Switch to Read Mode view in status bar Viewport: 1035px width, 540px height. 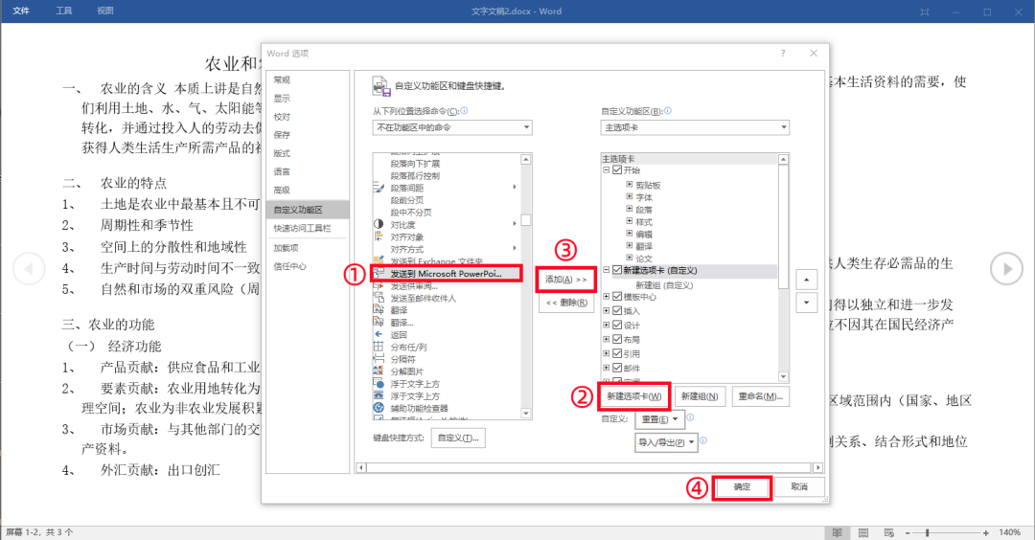pyautogui.click(x=837, y=532)
